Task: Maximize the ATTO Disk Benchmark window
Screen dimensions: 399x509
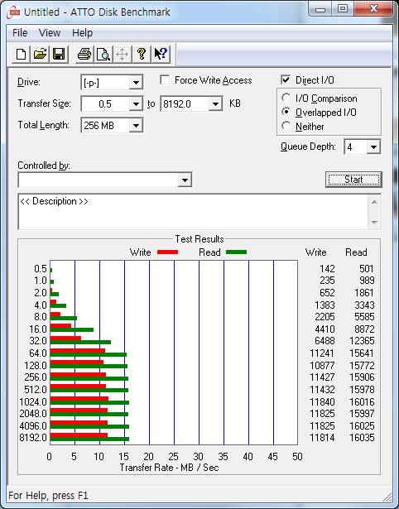Action: (343, 9)
